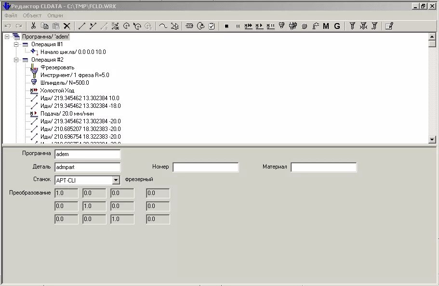Viewport: 439px width, 286px height.
Task: Click the Paste clipboard icon
Action: [56, 26]
